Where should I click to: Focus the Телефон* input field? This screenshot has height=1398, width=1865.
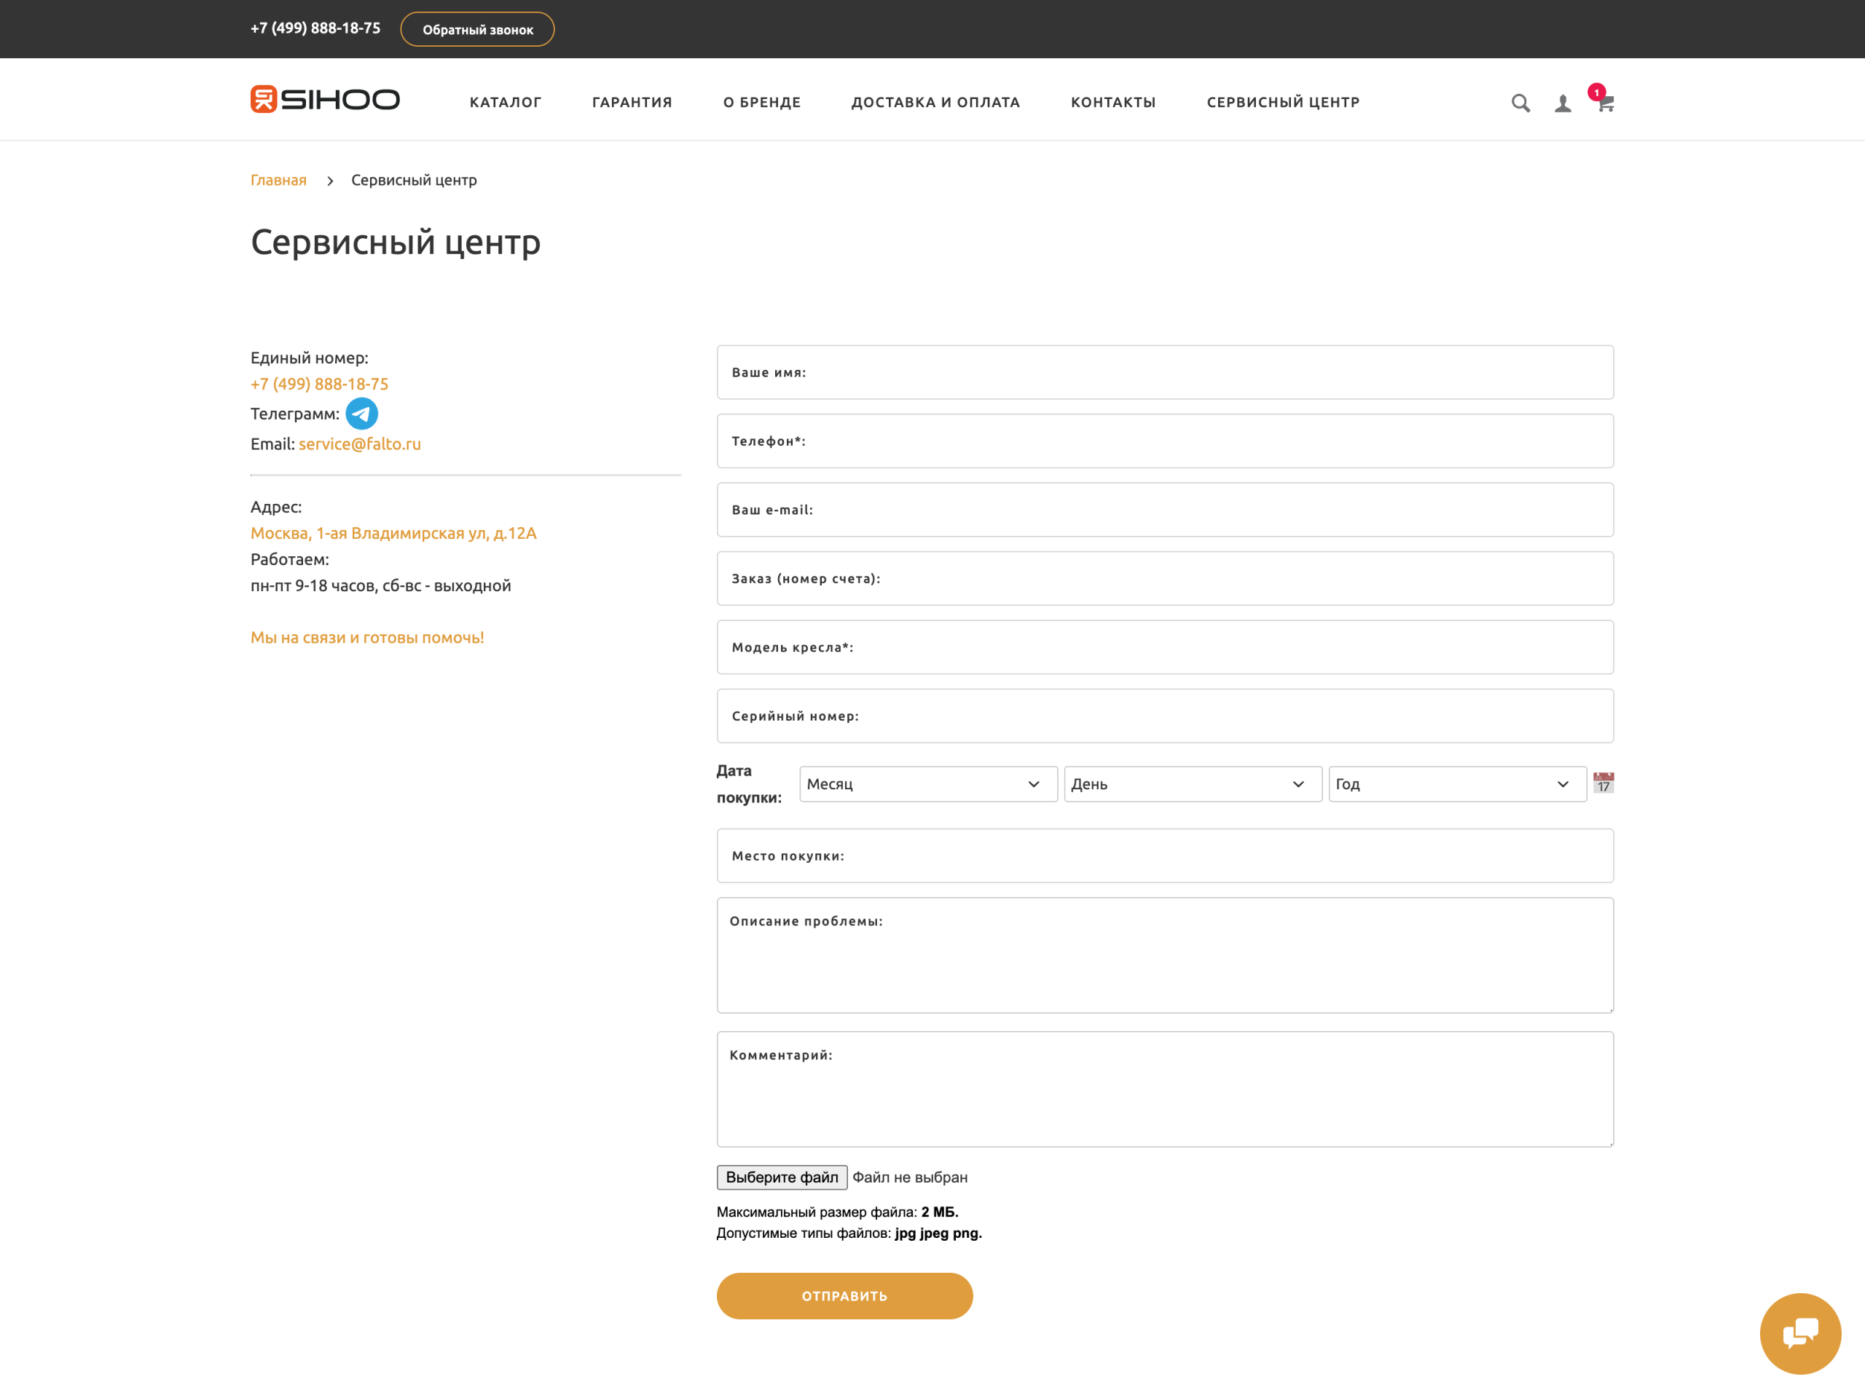pyautogui.click(x=1164, y=441)
